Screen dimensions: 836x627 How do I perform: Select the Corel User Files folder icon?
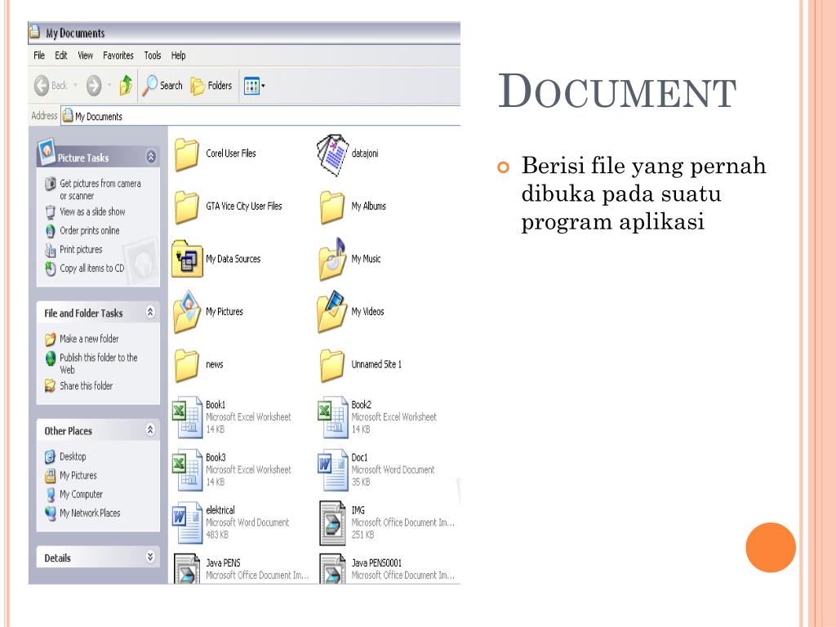tap(186, 154)
